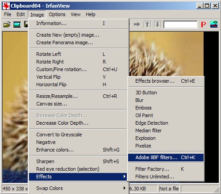Maximize the IrfanView window

coord(207,6)
